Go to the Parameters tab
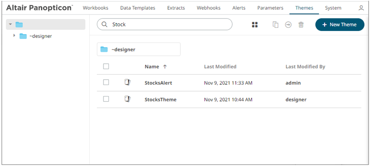 [x=270, y=8]
